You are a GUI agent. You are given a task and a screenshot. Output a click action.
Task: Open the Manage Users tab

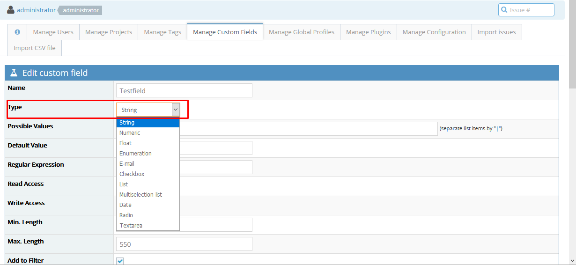[53, 32]
